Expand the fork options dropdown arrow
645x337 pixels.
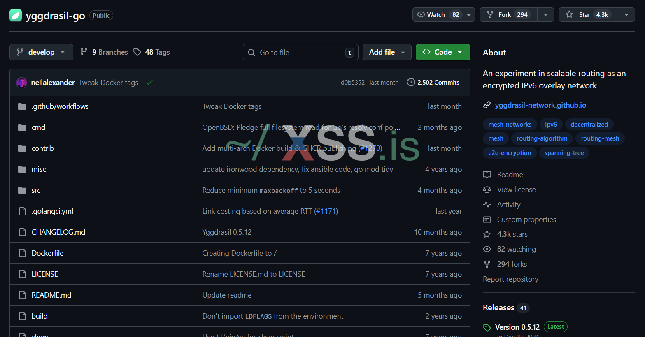tap(546, 15)
